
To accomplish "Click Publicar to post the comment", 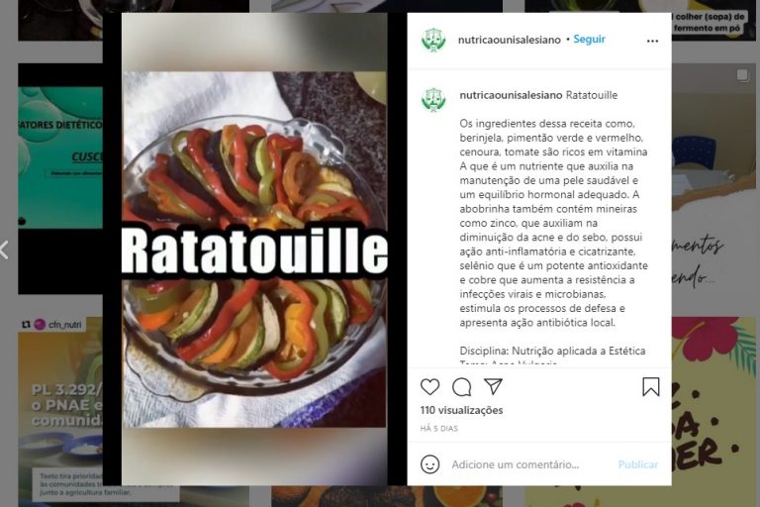I will coord(638,464).
